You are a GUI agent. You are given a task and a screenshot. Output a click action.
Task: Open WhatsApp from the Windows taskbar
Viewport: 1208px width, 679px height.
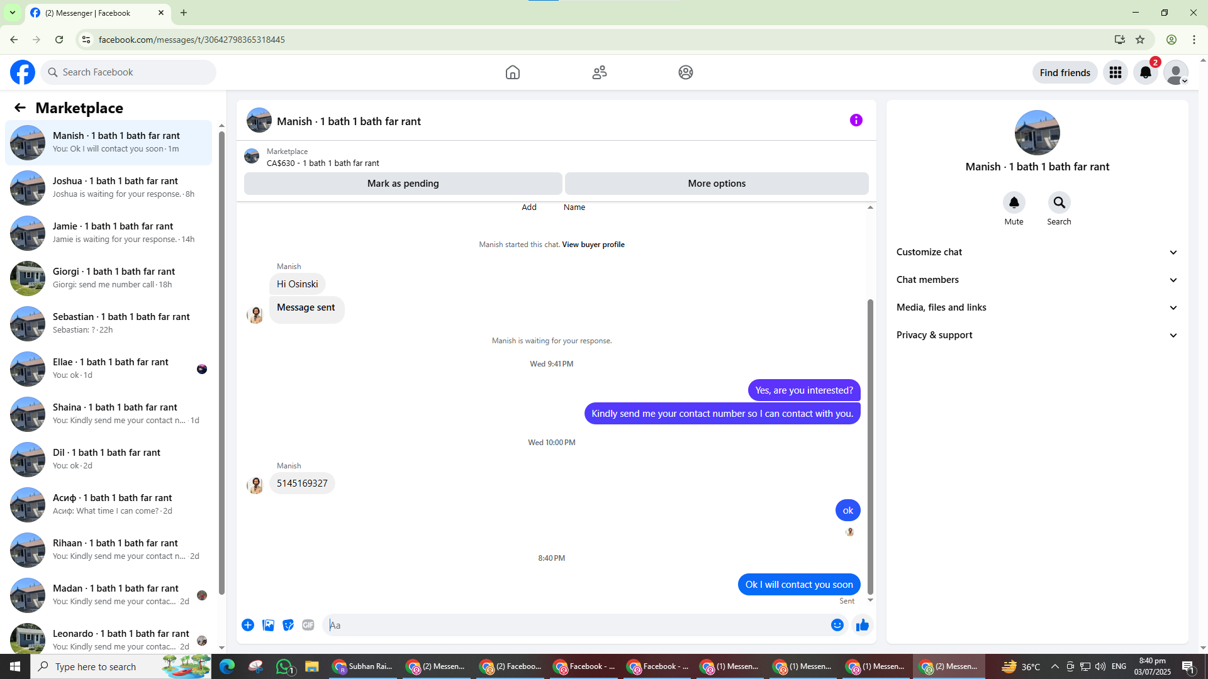click(284, 666)
